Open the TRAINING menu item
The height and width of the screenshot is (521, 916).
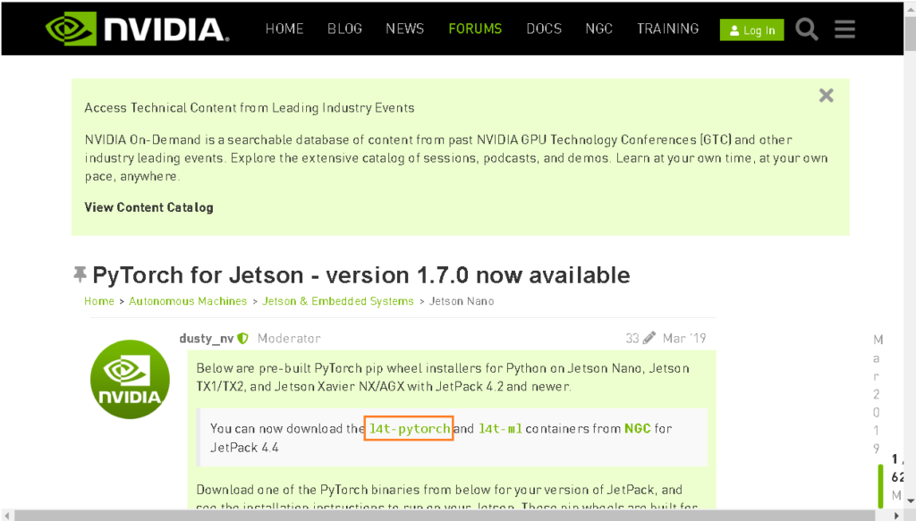[667, 29]
